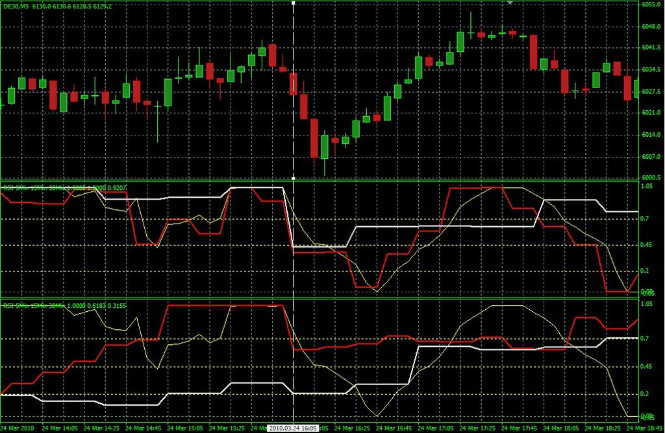Viewport: 665px width, 433px height.
Task: Click the 6027.5 price scale value
Action: [x=649, y=91]
